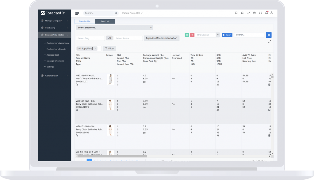The width and height of the screenshot is (314, 180).
Task: Switch to the Supplier List tab
Action: point(84,21)
